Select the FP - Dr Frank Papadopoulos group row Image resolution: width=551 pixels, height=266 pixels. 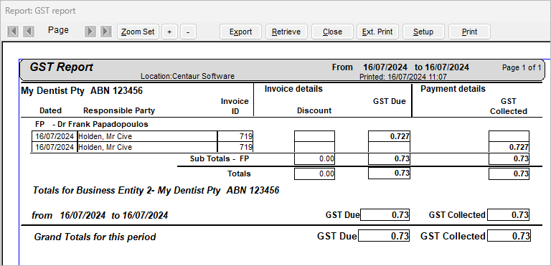tap(92, 124)
